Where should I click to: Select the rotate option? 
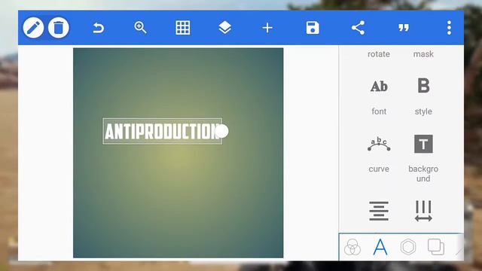379,54
